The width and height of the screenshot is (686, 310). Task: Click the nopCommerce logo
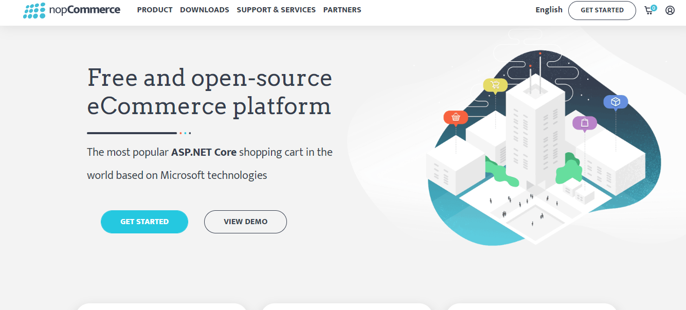pyautogui.click(x=71, y=10)
